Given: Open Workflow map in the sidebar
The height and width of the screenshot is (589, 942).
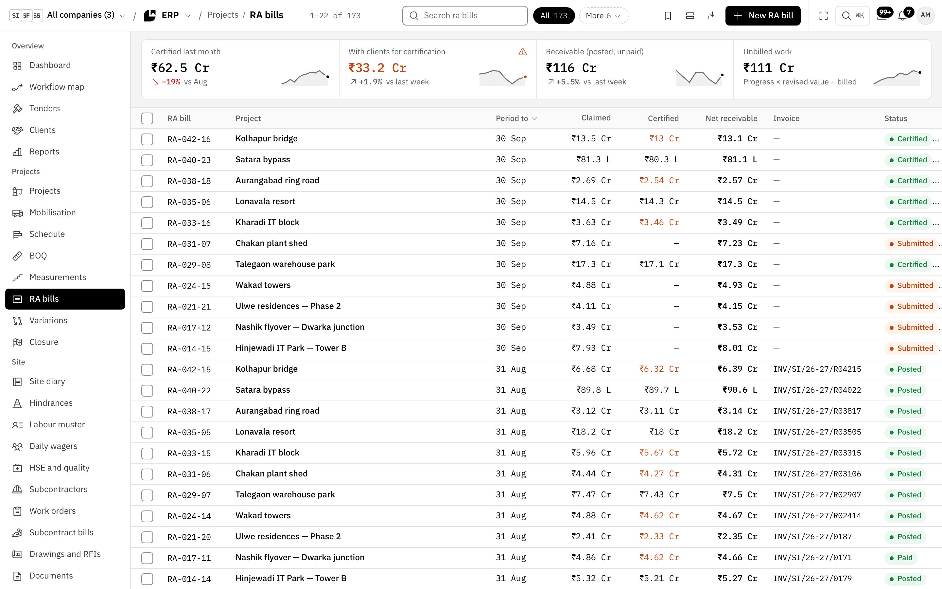Looking at the screenshot, I should (x=65, y=87).
